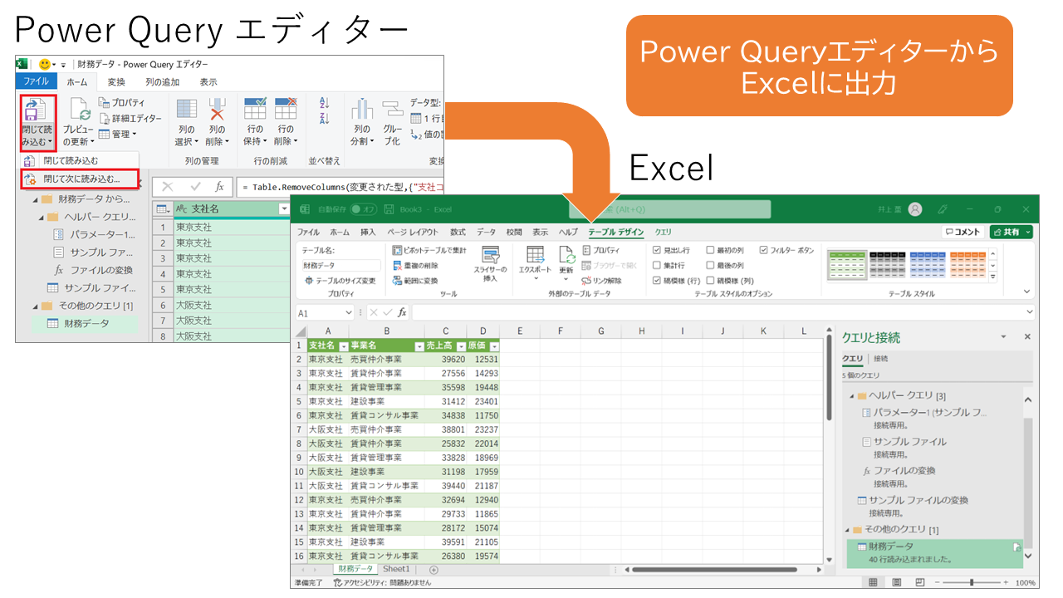This screenshot has height=598, width=1063.
Task: Click Convert to Range (範囲に変換) in Excel
Action: click(414, 281)
